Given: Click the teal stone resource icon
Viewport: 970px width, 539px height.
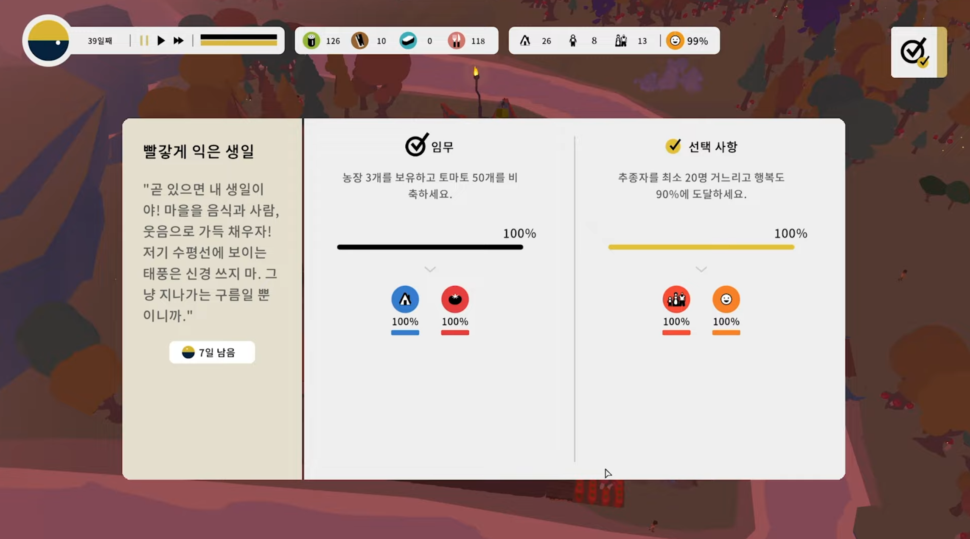Looking at the screenshot, I should (408, 41).
